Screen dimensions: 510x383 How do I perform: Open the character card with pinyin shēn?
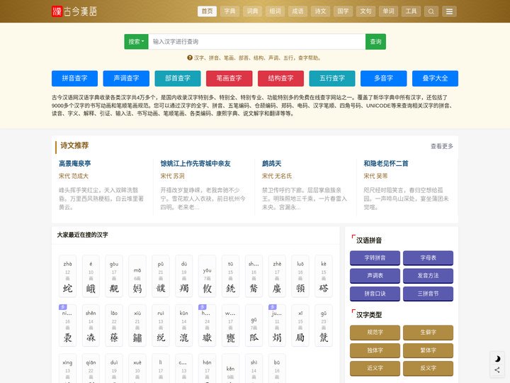pos(91,326)
